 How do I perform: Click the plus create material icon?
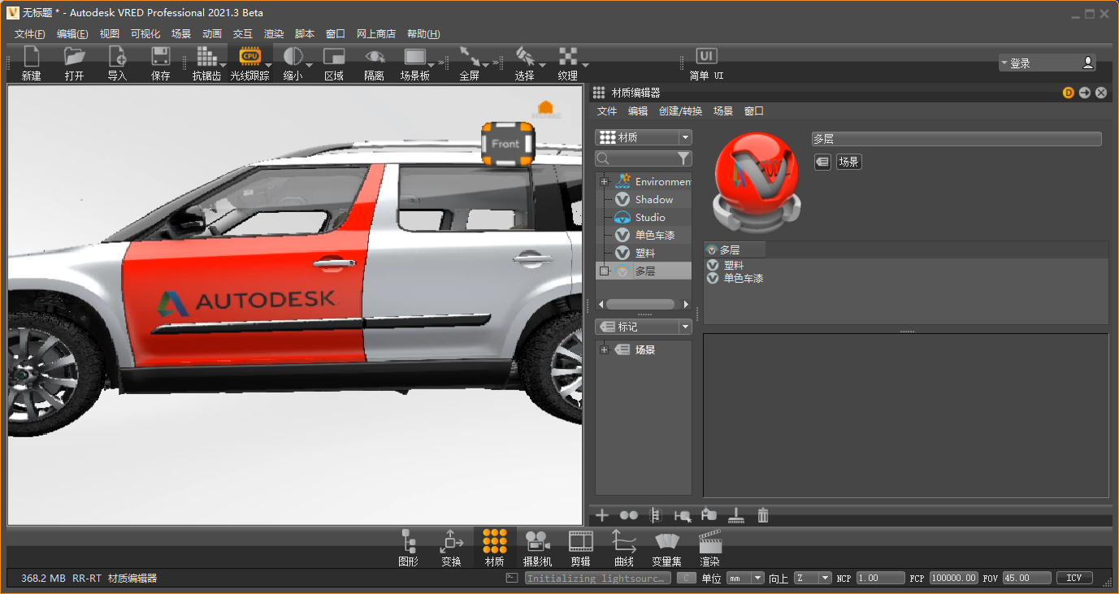(x=602, y=515)
